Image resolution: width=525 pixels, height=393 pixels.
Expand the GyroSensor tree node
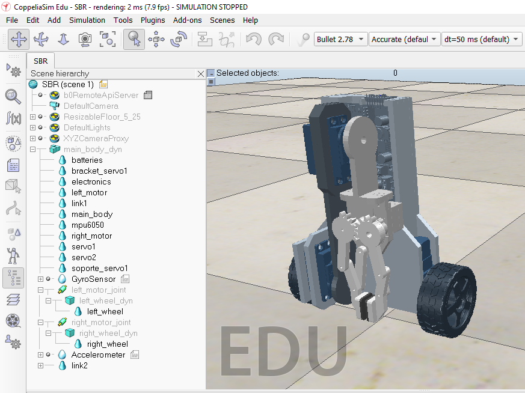tap(40, 279)
